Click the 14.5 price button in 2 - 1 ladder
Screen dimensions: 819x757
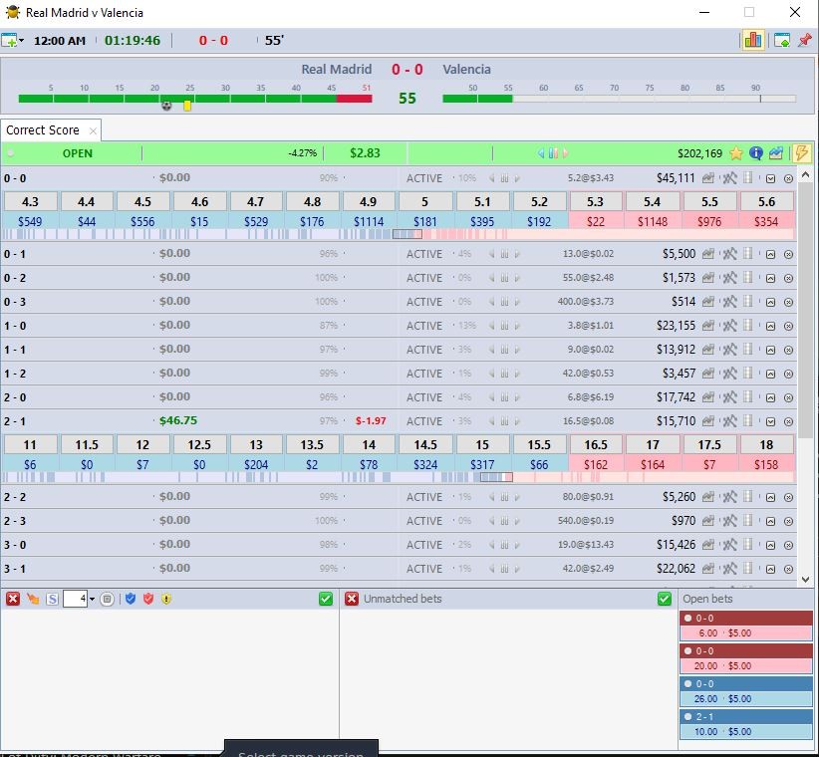coord(425,445)
